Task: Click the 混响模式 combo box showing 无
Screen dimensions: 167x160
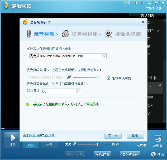Action: pyautogui.click(x=62, y=91)
